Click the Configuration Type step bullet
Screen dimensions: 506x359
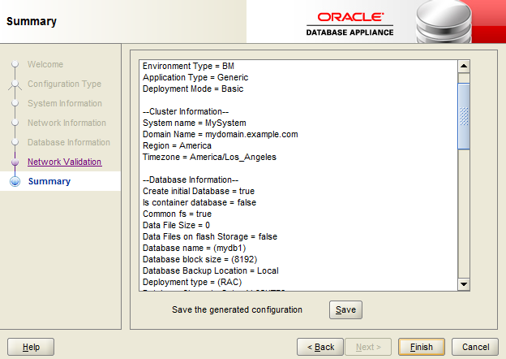15,84
